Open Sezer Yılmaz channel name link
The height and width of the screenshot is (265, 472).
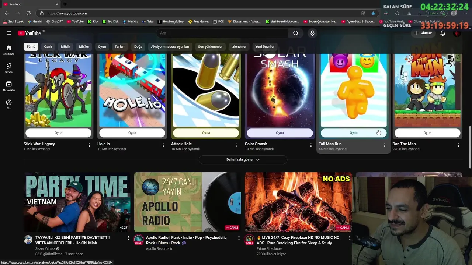click(45, 249)
